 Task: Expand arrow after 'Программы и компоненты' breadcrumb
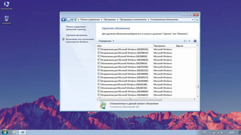point(149,19)
